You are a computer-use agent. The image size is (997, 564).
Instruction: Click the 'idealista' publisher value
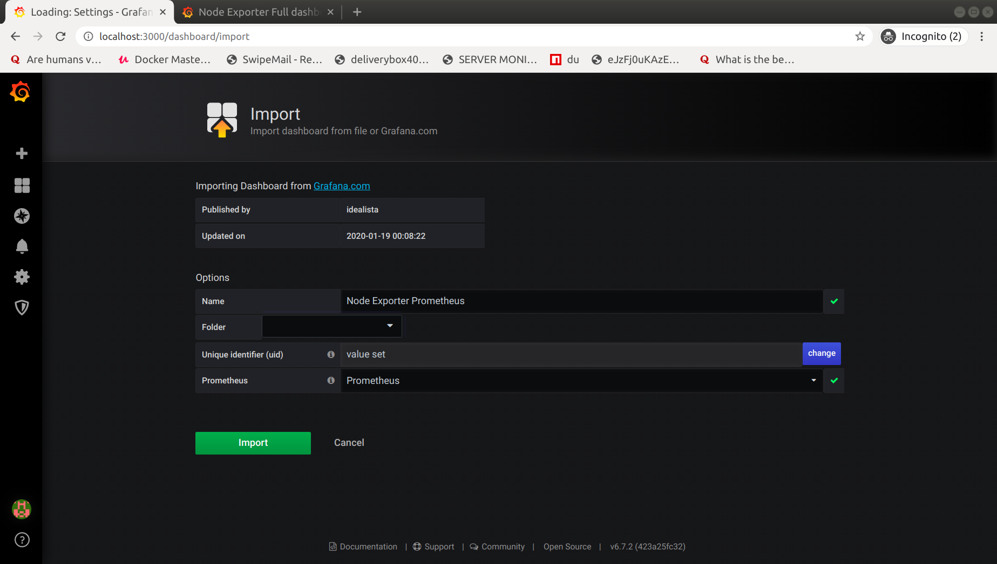[x=362, y=210]
